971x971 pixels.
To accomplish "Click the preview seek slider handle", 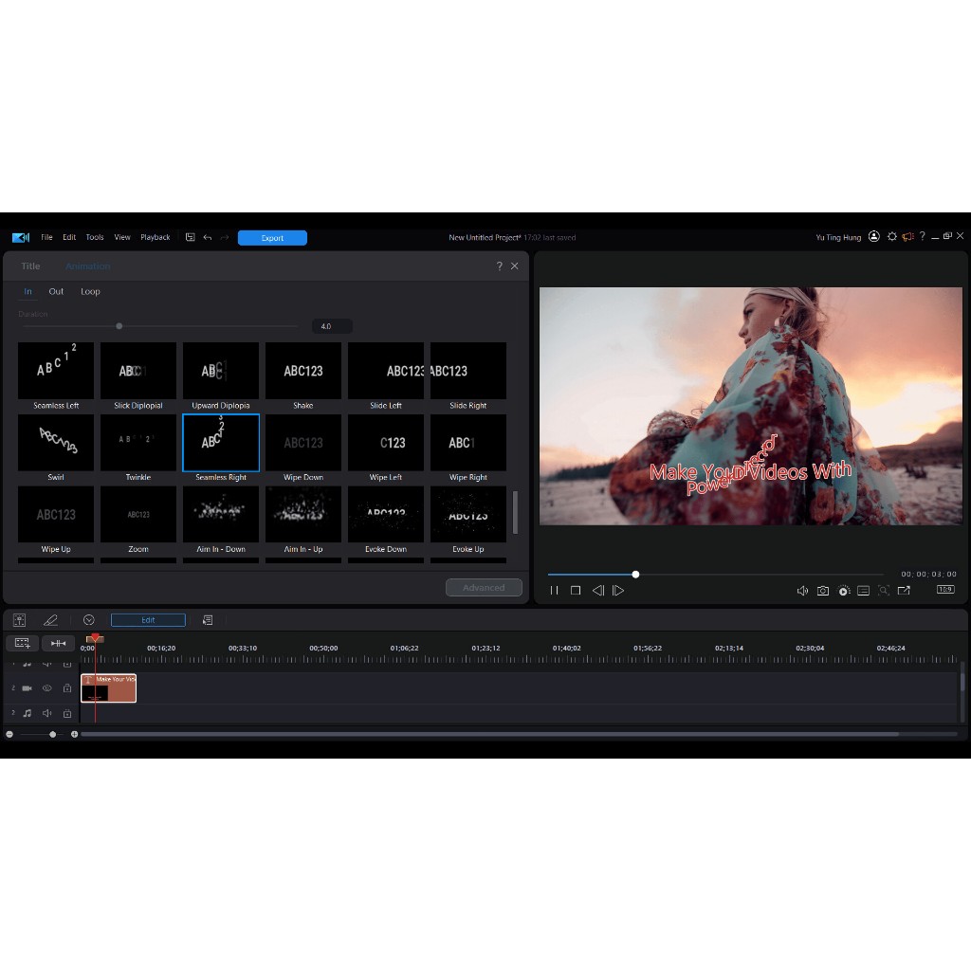I will (x=635, y=575).
